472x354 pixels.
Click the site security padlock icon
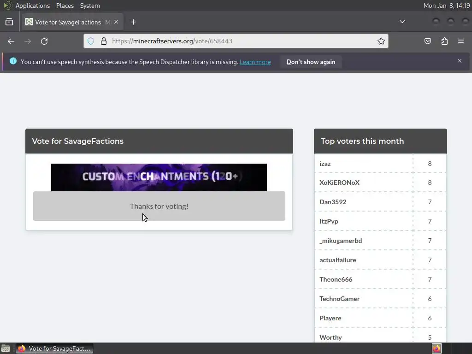point(104,41)
